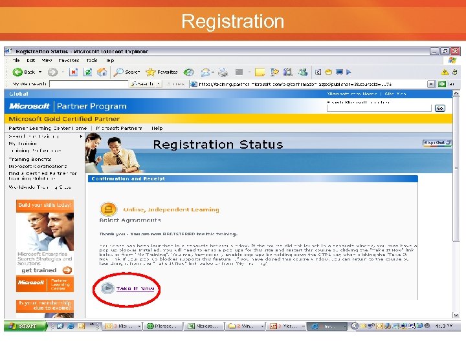This screenshot has width=466, height=349.
Task: Open the Search toolbar dropdown arrow
Action: tap(159, 84)
